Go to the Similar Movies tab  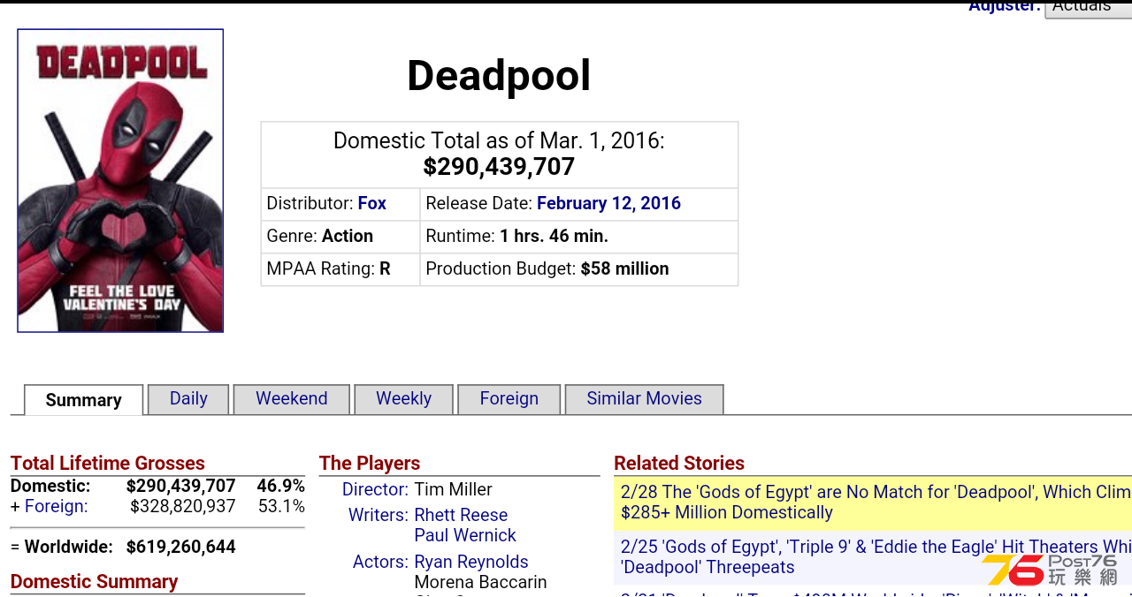click(x=644, y=399)
